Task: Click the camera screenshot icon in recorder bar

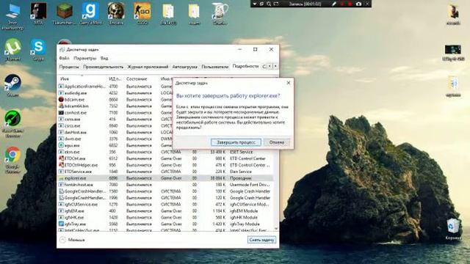Action: point(358,4)
